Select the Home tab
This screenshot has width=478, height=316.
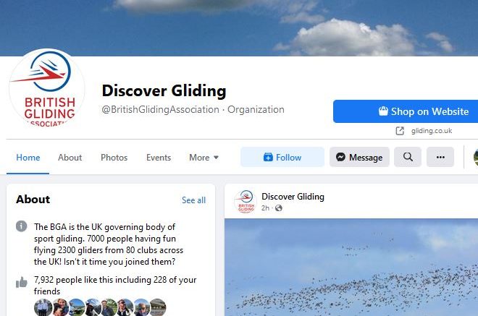[28, 158]
